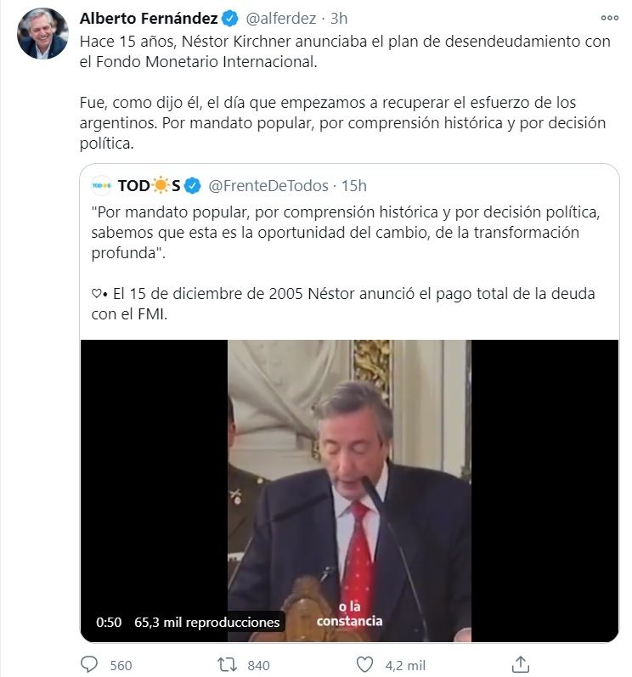Open Alberto Fernández profile picture
The height and width of the screenshot is (677, 632).
click(x=42, y=33)
